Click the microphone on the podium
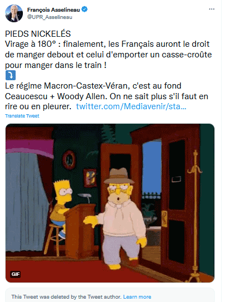Screen dimensions: 225x302 coord(85,198)
